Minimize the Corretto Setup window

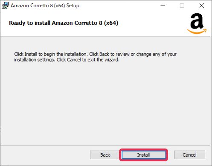(163, 6)
